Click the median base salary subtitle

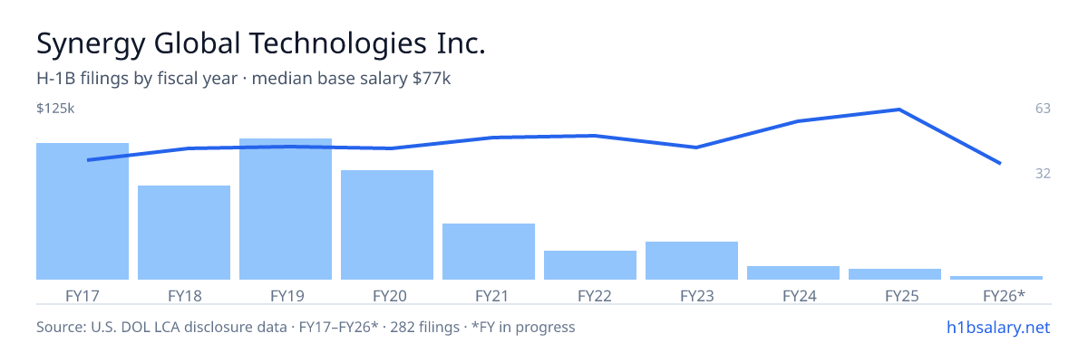(x=352, y=79)
